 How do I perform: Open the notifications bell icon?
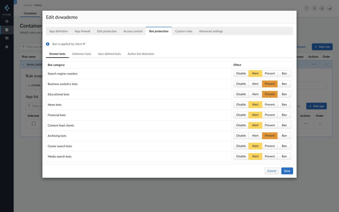pyautogui.click(x=314, y=8)
